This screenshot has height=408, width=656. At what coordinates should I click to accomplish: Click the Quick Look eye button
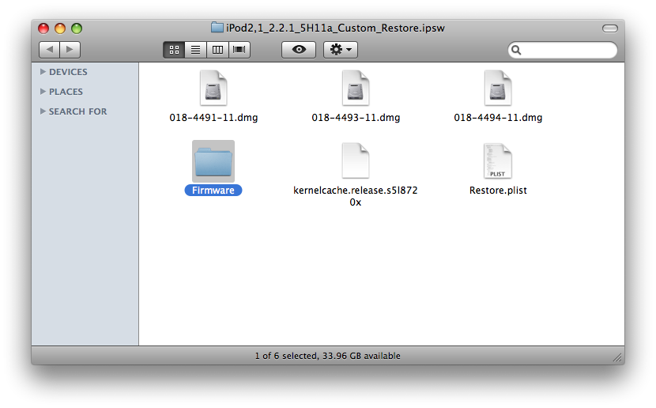click(299, 50)
